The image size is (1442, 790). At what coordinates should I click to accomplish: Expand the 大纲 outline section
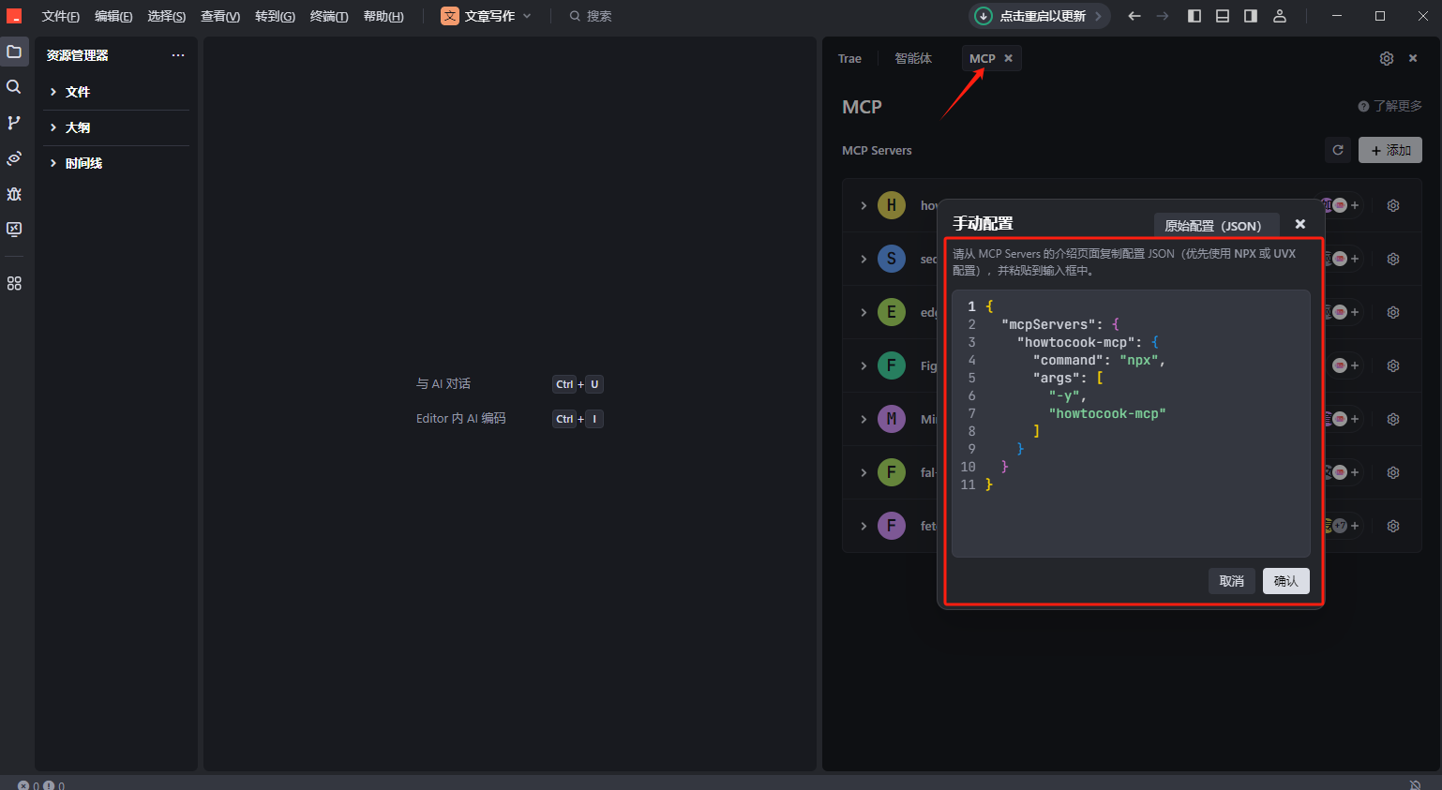78,127
